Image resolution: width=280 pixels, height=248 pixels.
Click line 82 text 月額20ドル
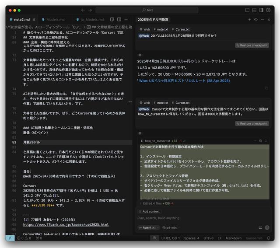tap(31, 142)
